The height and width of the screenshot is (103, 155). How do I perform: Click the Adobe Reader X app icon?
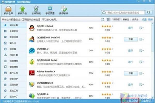32,73
